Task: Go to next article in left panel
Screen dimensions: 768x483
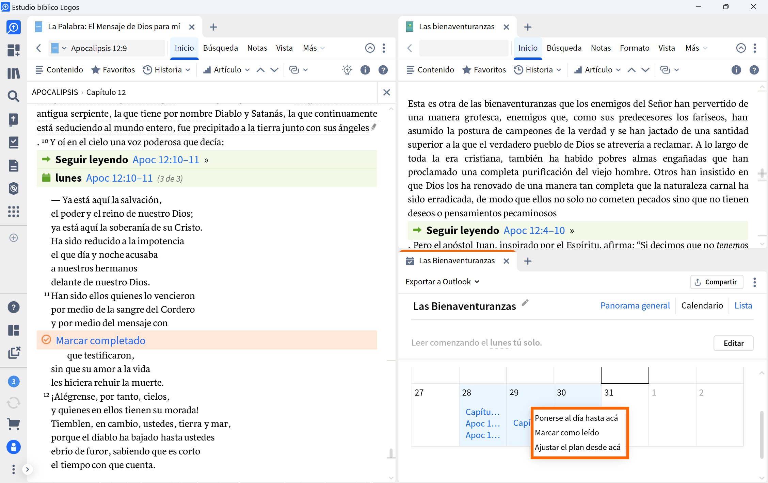Action: (274, 70)
